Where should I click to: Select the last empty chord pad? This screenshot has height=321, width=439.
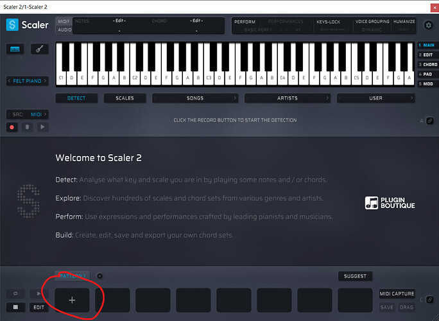pyautogui.click(x=355, y=300)
